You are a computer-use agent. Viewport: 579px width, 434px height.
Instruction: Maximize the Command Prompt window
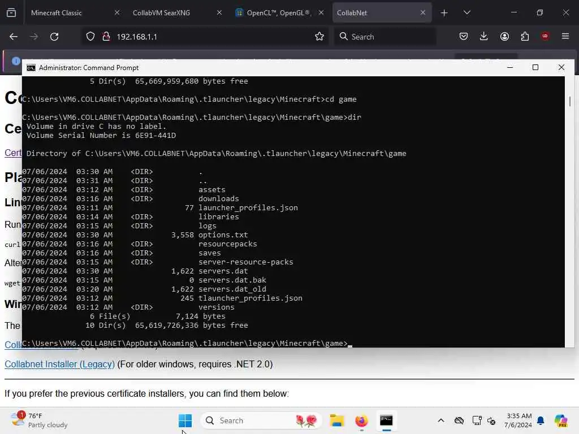pyautogui.click(x=535, y=68)
